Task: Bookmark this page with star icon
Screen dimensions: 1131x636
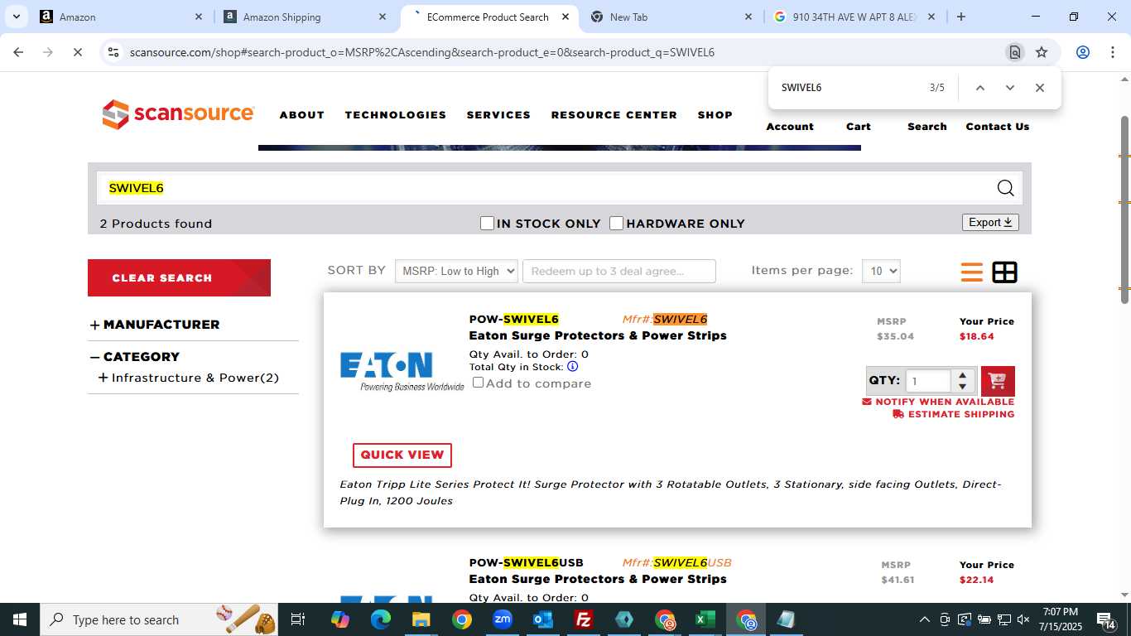Action: (x=1042, y=52)
